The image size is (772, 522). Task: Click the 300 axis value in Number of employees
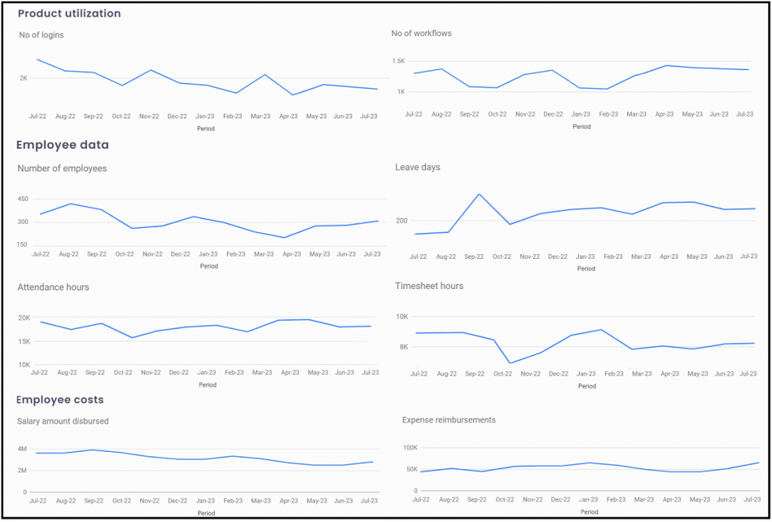(23, 222)
